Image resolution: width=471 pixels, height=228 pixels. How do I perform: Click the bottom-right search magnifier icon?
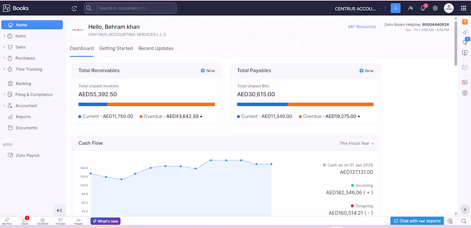[x=463, y=221]
